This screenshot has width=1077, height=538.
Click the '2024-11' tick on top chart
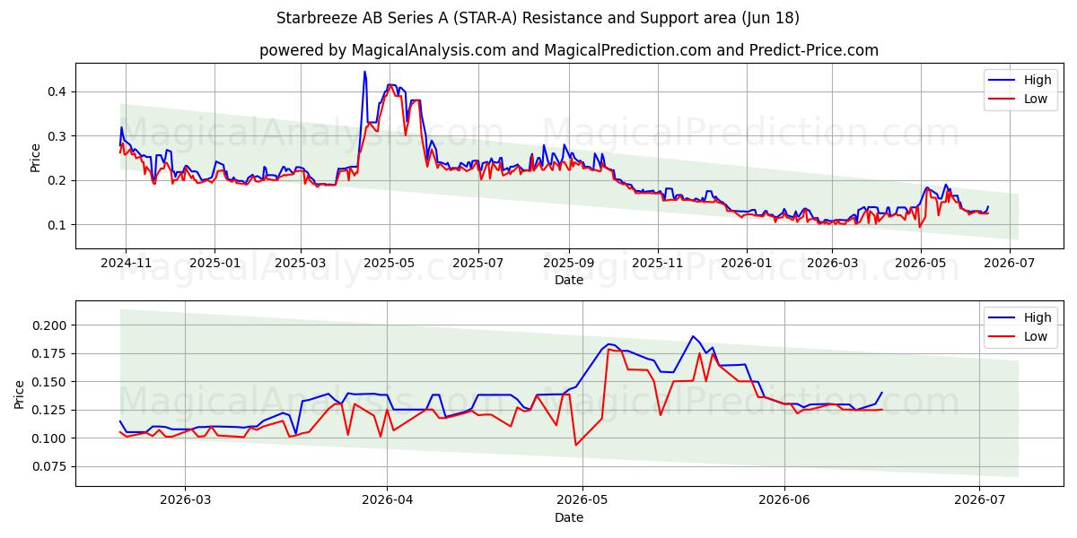point(126,263)
